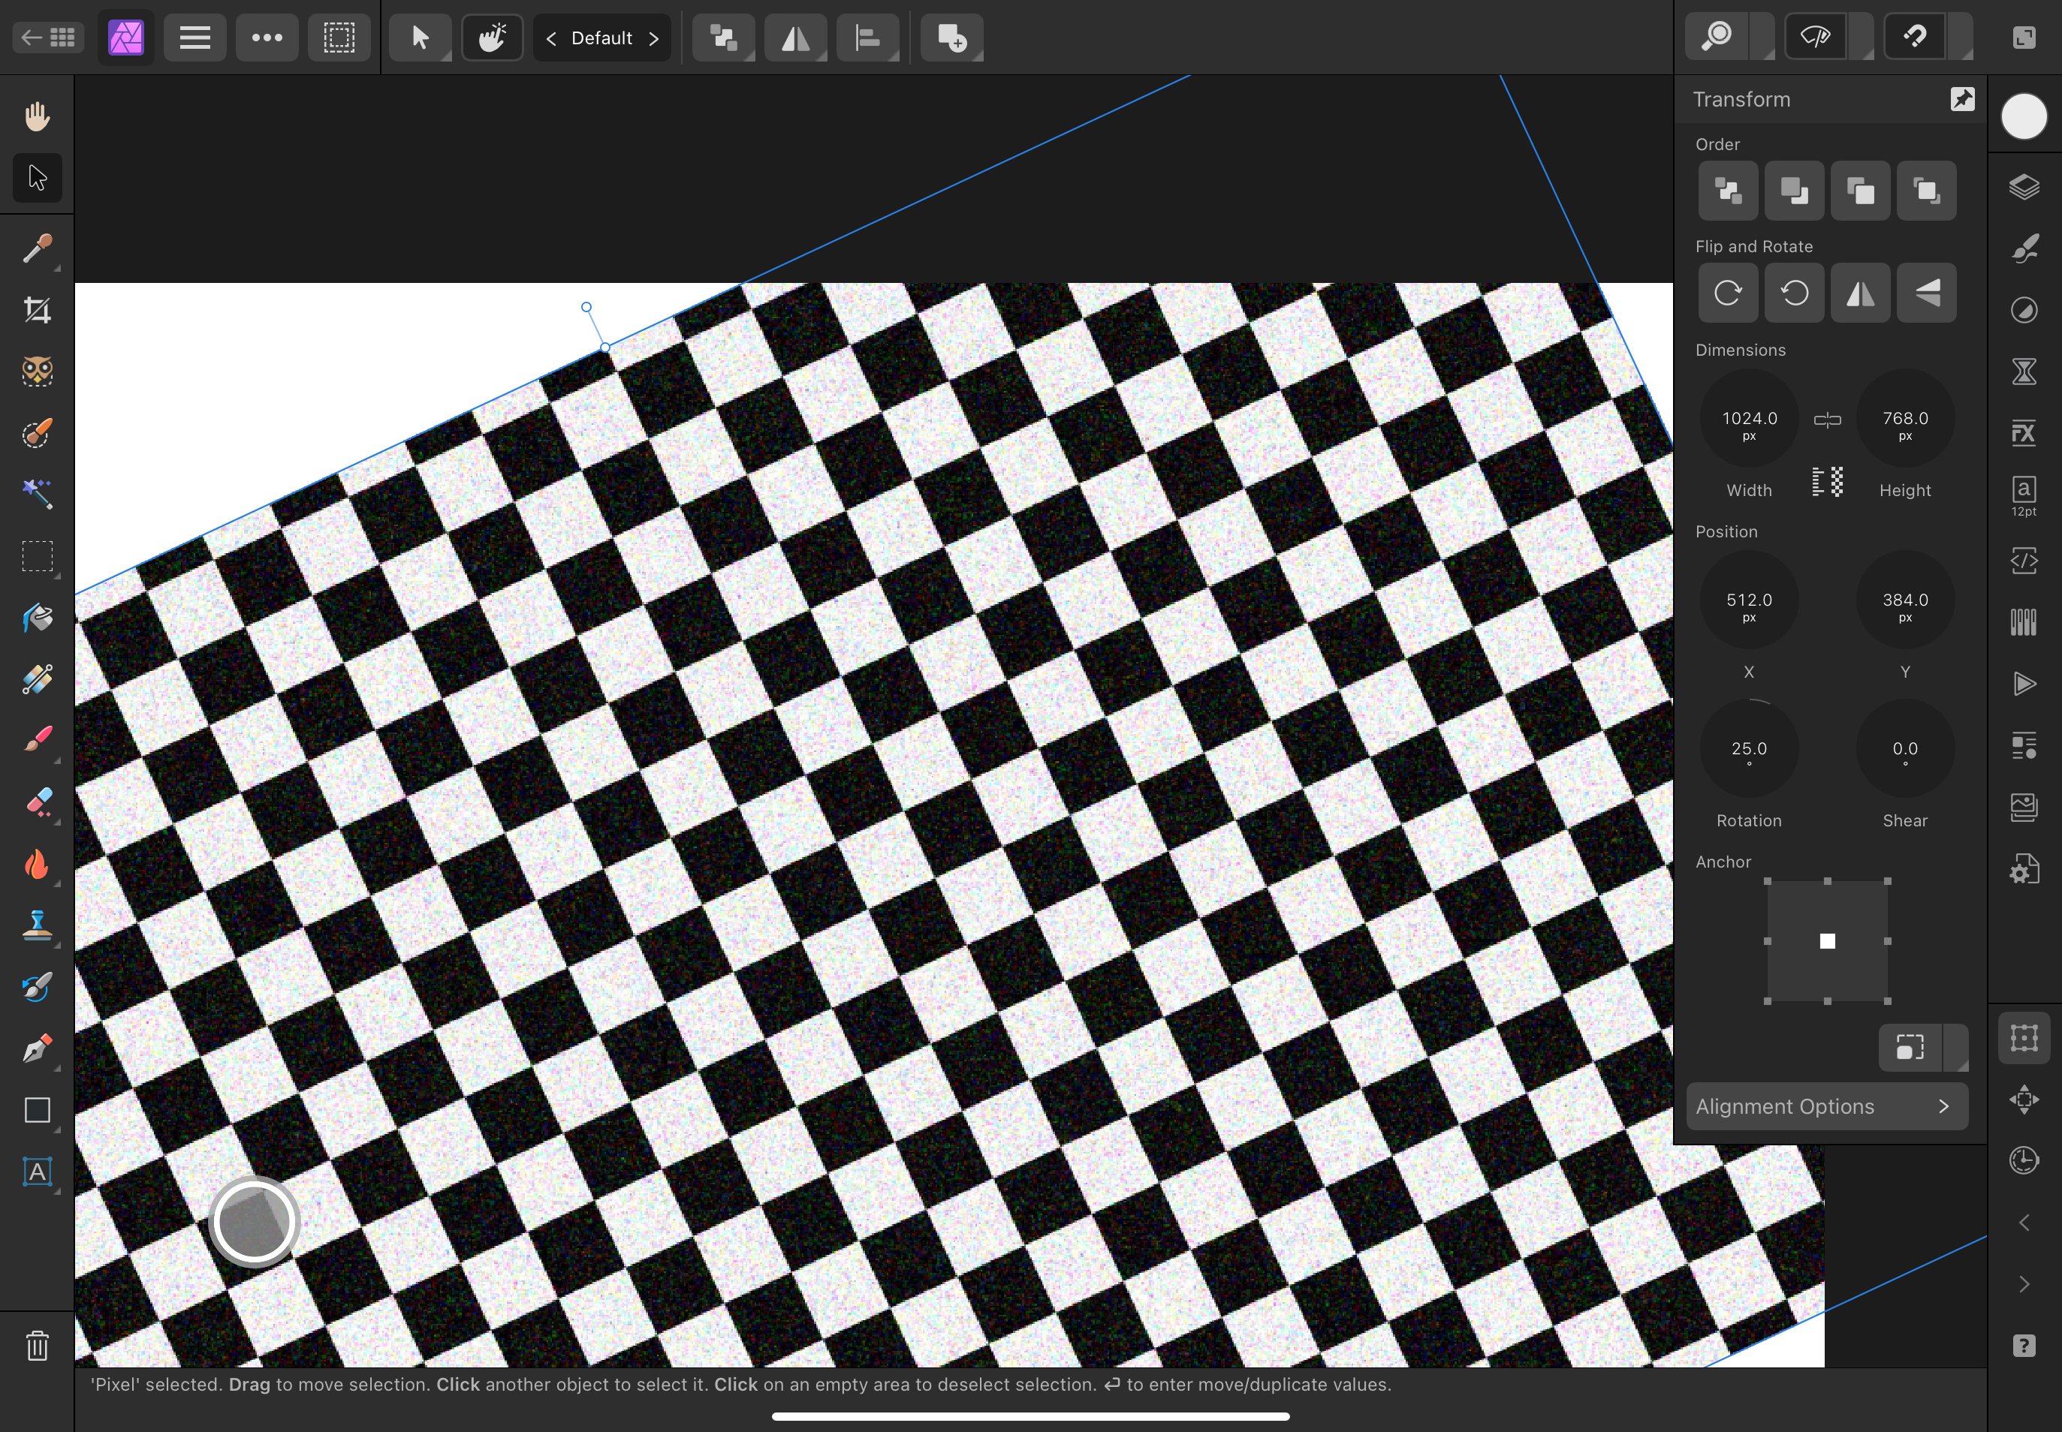Rotate anticlockwise in Flip and Rotate
The width and height of the screenshot is (2062, 1432).
tap(1794, 293)
